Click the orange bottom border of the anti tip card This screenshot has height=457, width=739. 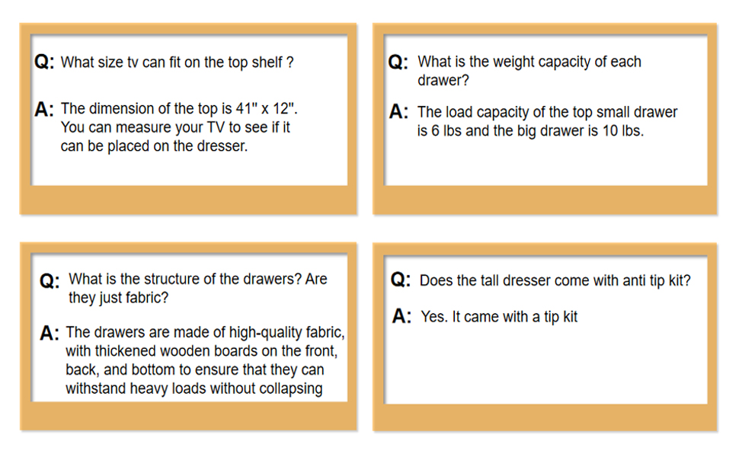[545, 417]
